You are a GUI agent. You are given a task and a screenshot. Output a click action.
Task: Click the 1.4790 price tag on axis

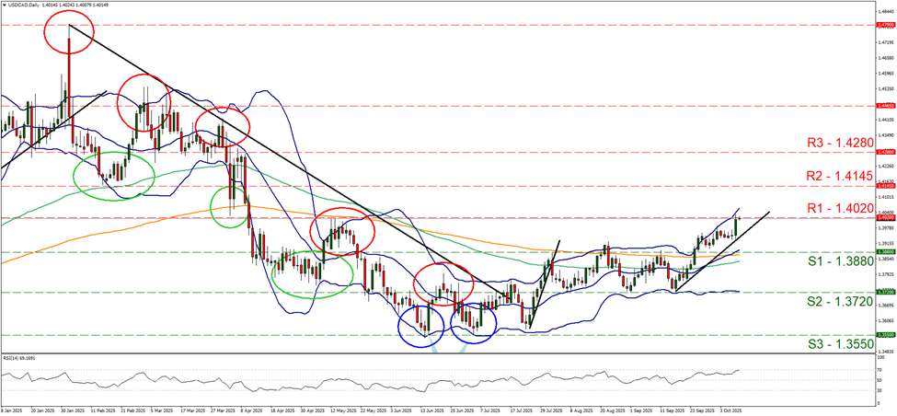(859, 25)
